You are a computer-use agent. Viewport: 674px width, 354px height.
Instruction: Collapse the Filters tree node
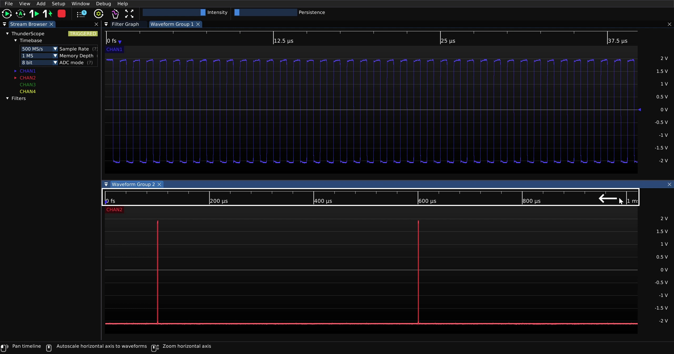[7, 98]
